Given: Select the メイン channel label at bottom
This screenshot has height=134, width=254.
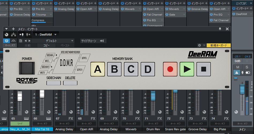Looking at the screenshot, I should tap(242, 129).
